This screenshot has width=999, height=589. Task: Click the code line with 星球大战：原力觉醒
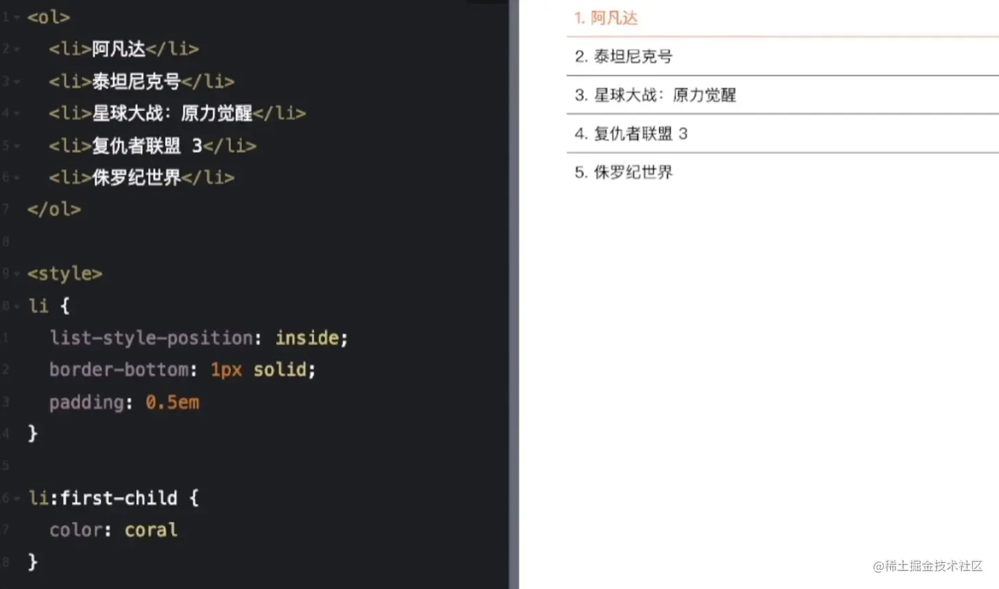point(177,113)
